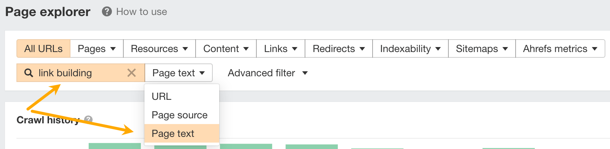Expand the Ahrefs metrics menu
610x149 pixels.
pyautogui.click(x=560, y=49)
